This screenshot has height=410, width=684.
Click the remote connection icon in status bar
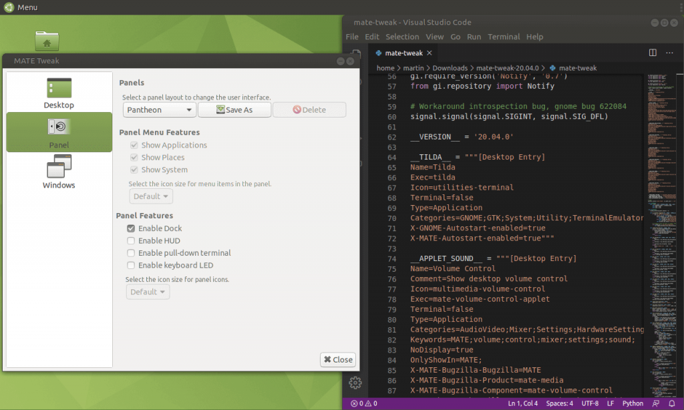[x=655, y=403]
